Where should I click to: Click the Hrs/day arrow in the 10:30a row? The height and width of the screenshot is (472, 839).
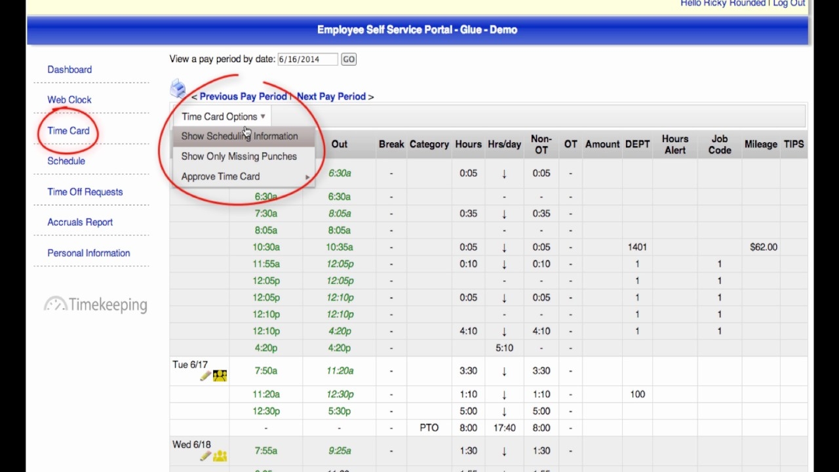pyautogui.click(x=504, y=247)
